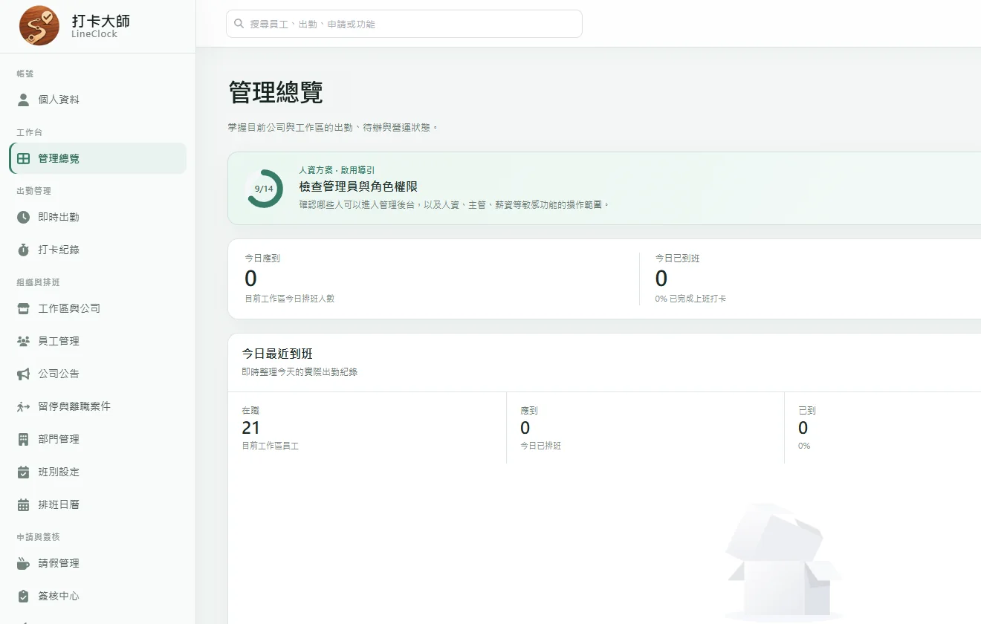Image resolution: width=981 pixels, height=624 pixels.
Task: Open 公司公告 from the sidebar
Action: click(x=98, y=374)
